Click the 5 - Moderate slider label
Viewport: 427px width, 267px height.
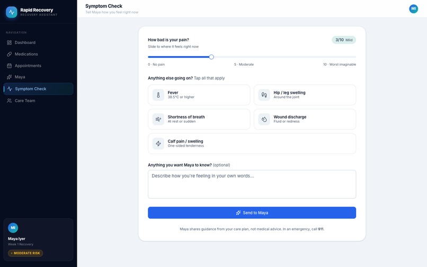click(x=244, y=65)
